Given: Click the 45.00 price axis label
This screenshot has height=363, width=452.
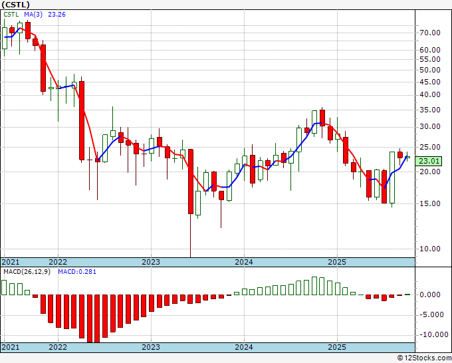Looking at the screenshot, I should [x=430, y=82].
